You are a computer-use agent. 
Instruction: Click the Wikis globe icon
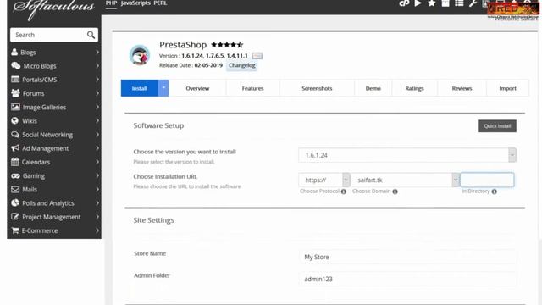14,120
